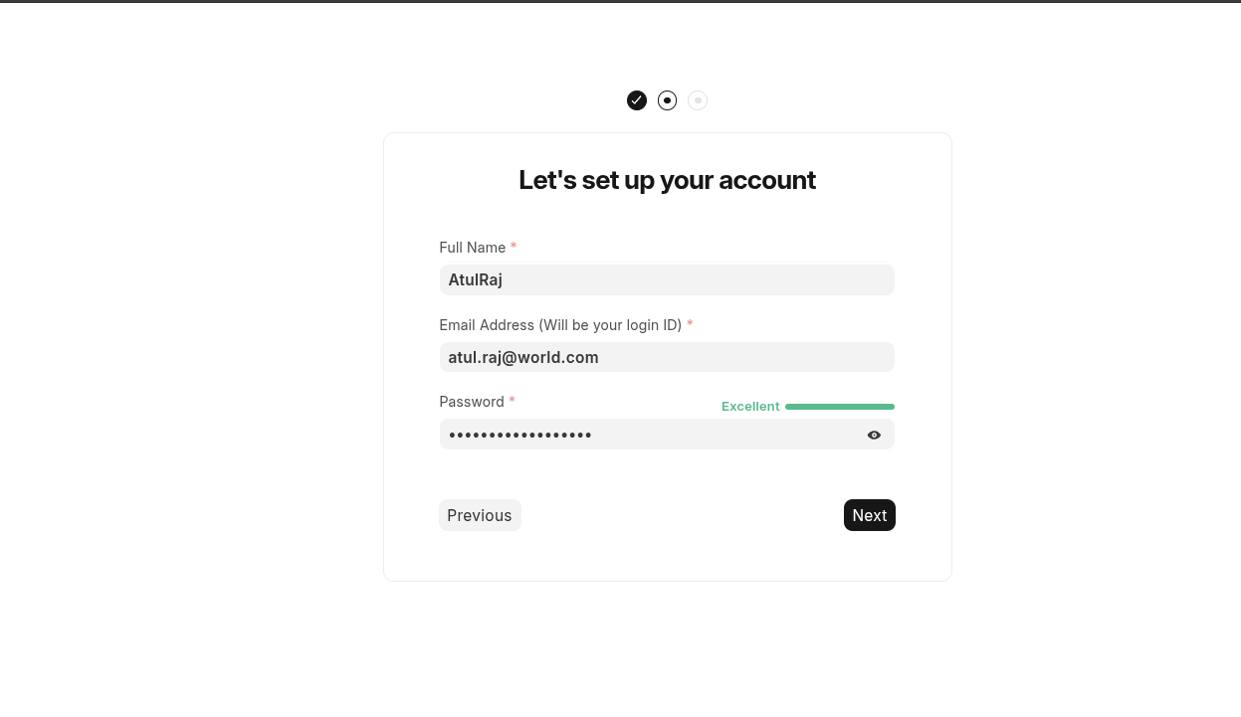Image resolution: width=1241 pixels, height=717 pixels.
Task: Click the "Let's set up your account" heading
Action: pos(667,180)
